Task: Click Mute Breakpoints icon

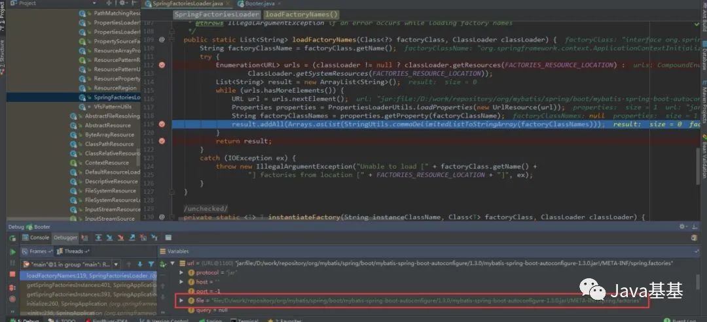Action: pos(12,298)
